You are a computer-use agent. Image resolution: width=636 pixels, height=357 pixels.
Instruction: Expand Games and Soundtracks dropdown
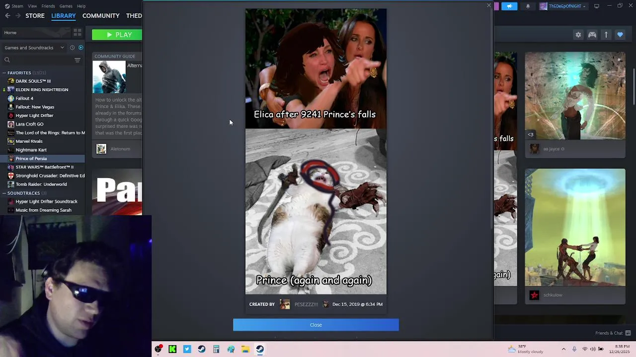click(34, 48)
